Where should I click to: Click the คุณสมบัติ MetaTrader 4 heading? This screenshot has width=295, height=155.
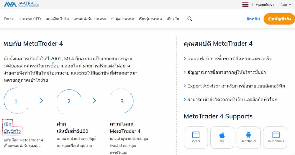(218, 44)
